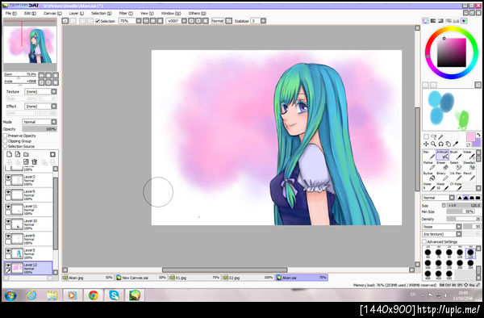The image size is (484, 318).
Task: Open the Effect dropdown
Action: (41, 107)
